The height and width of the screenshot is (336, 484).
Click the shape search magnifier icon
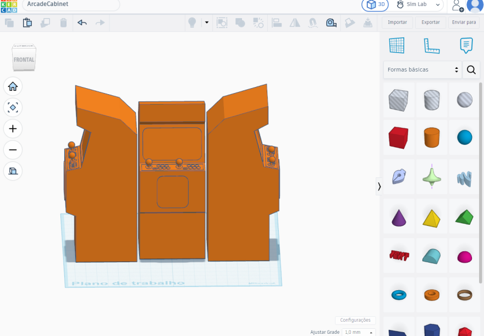pos(471,69)
